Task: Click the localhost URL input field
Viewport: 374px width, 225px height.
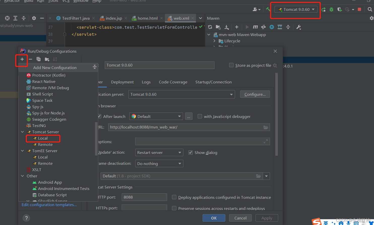Action: (x=189, y=127)
